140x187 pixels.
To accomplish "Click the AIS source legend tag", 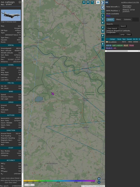I will coord(115,48).
